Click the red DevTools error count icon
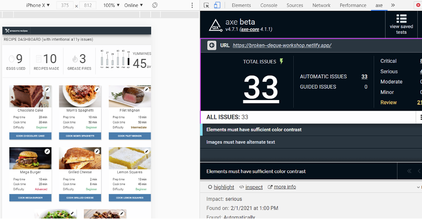 418,5
